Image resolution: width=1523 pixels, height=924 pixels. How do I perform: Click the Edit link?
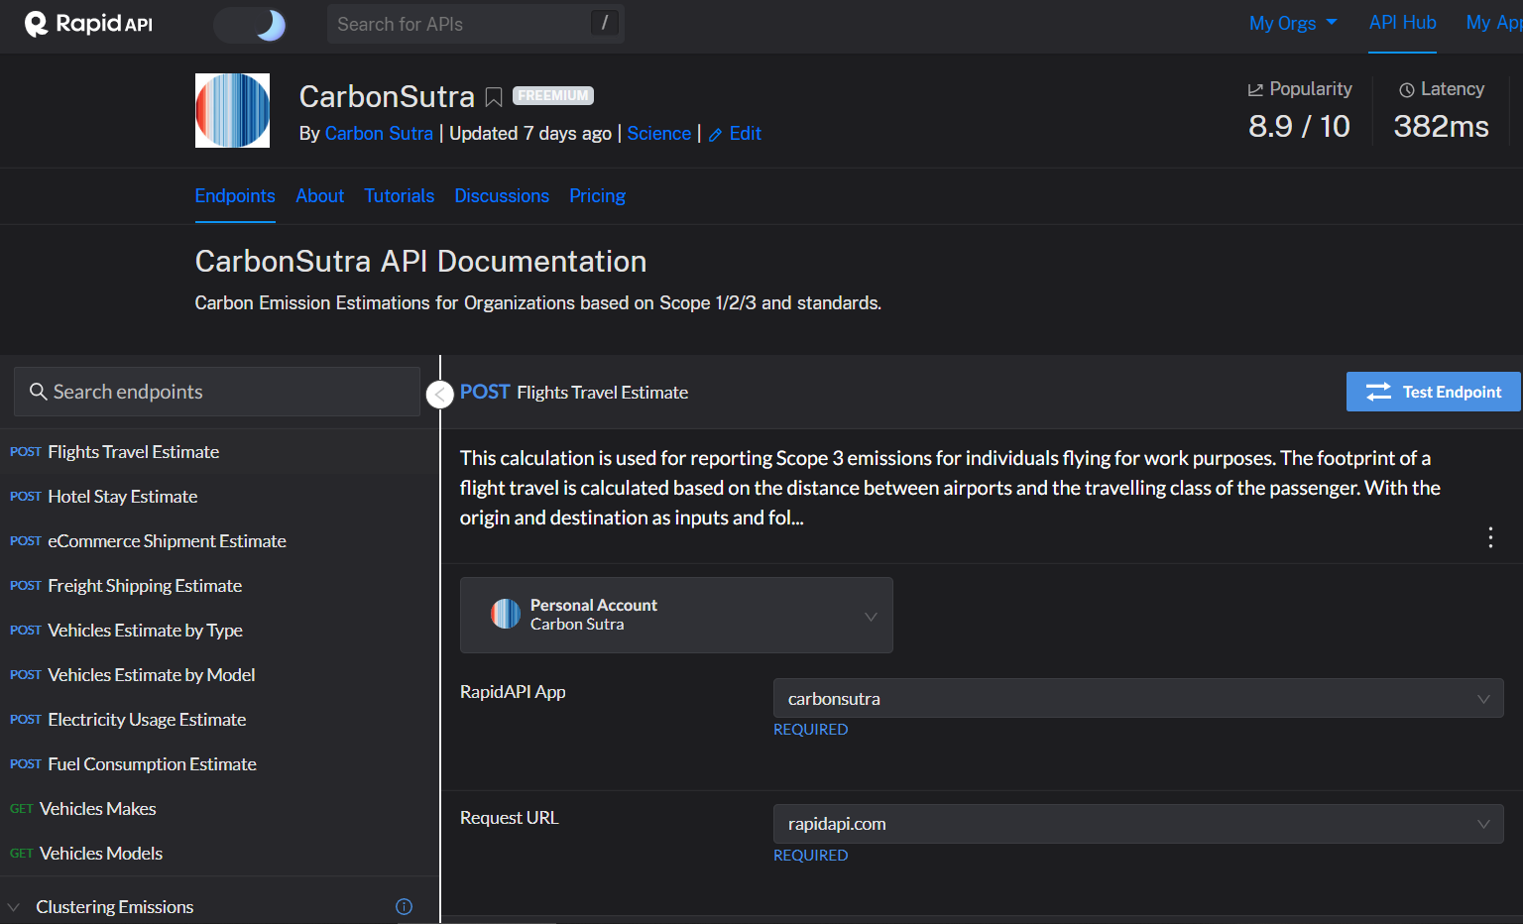pos(746,134)
